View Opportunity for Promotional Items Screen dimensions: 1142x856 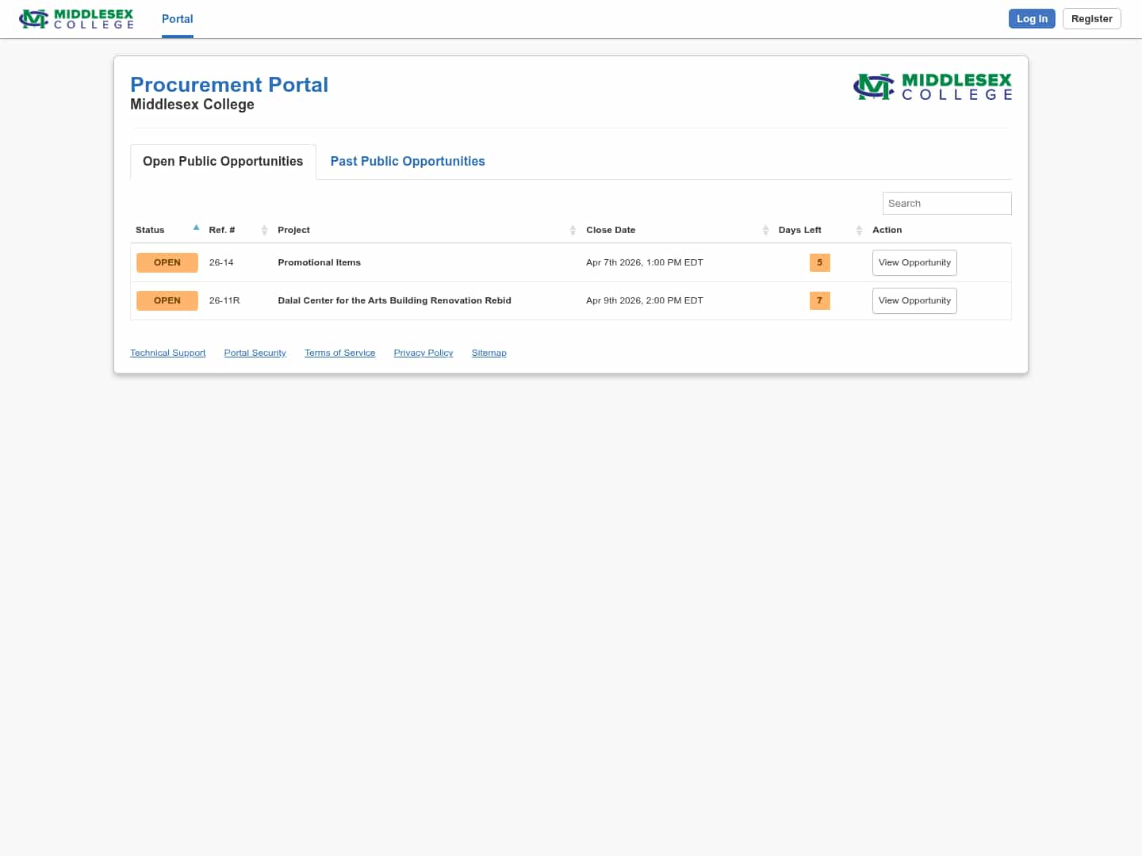[x=914, y=262]
